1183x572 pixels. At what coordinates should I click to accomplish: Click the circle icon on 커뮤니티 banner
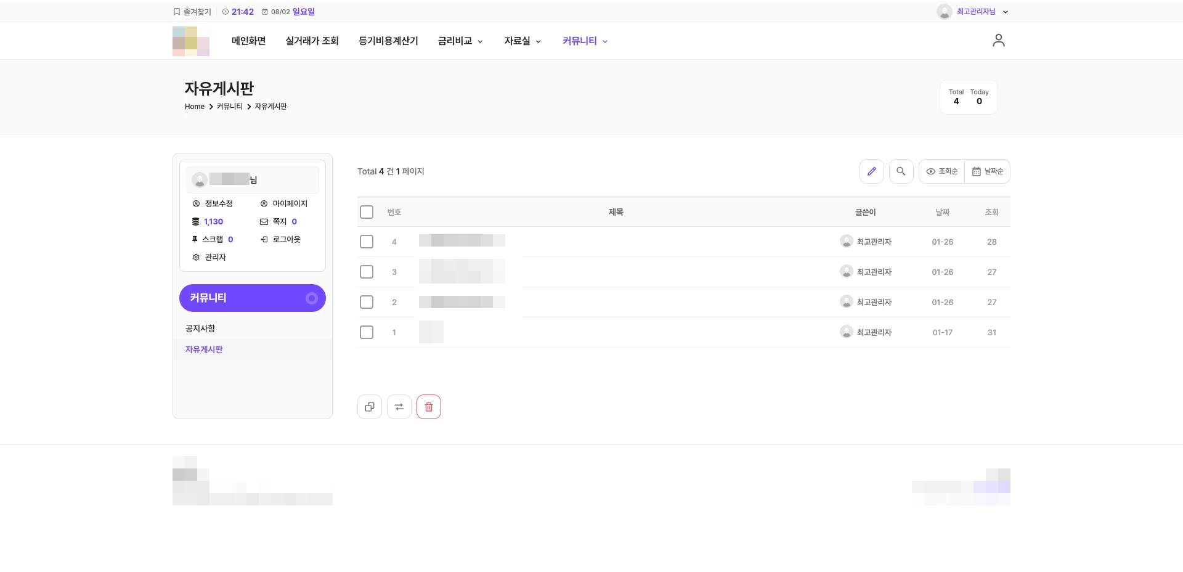(x=312, y=298)
